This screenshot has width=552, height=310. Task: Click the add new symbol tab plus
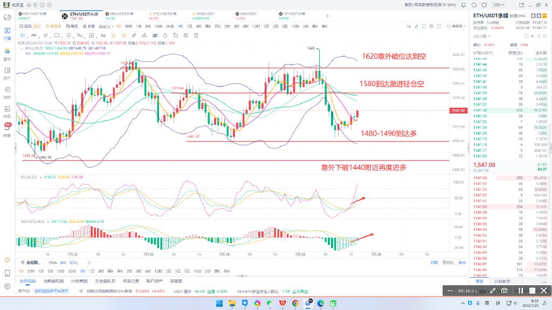coord(327,16)
